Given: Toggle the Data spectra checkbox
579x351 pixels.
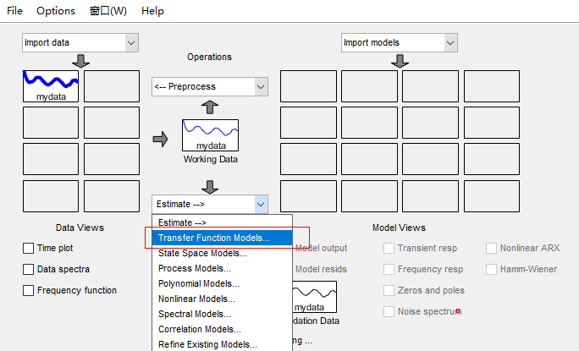Looking at the screenshot, I should coord(29,270).
